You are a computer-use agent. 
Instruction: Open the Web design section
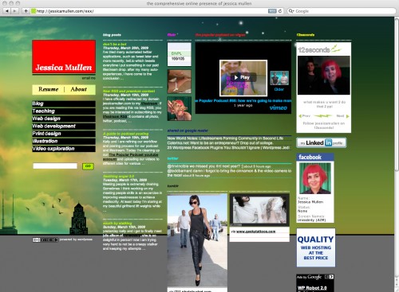tap(64, 119)
